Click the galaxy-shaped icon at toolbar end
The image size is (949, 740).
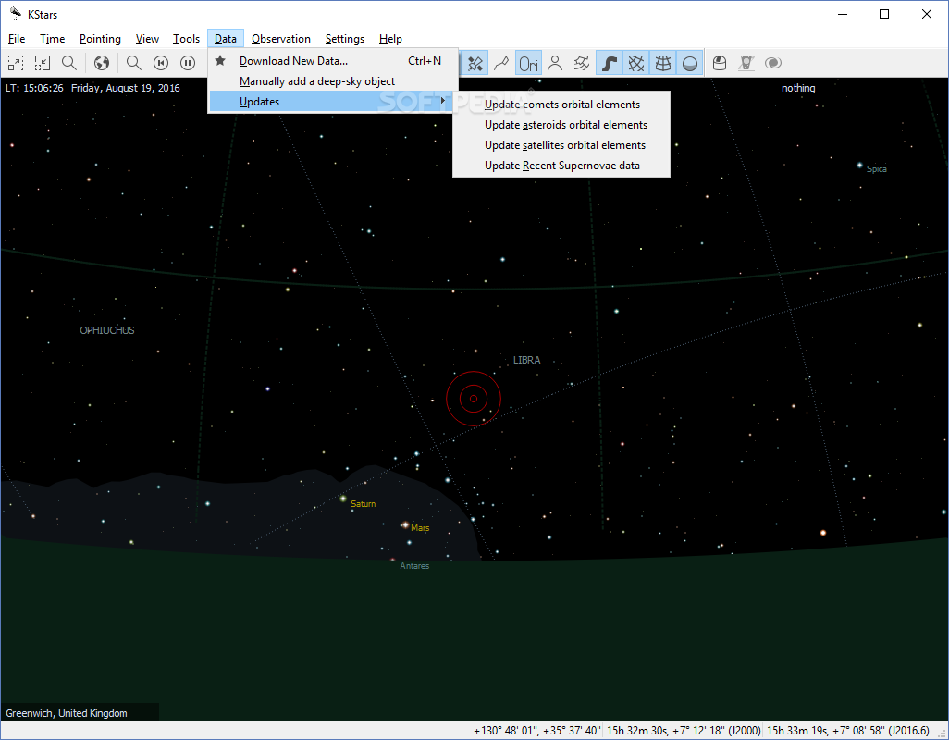point(773,63)
